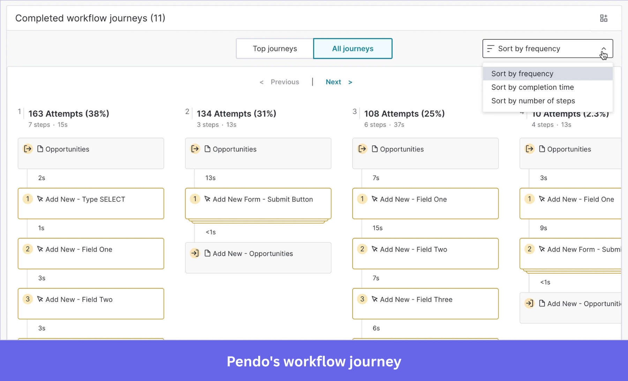Click the cursor icon on journey 4 Add New - Field One

pos(542,199)
